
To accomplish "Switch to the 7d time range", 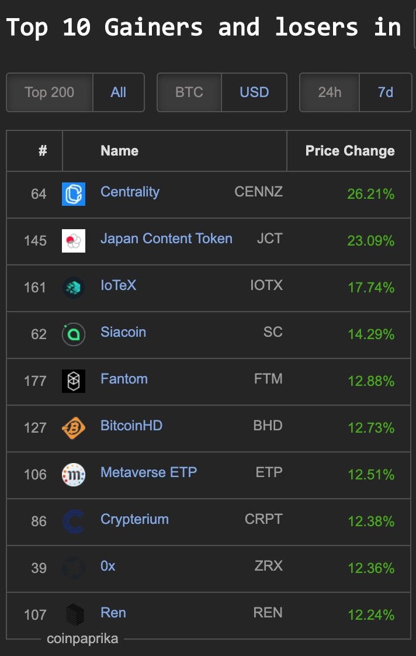I will point(386,92).
